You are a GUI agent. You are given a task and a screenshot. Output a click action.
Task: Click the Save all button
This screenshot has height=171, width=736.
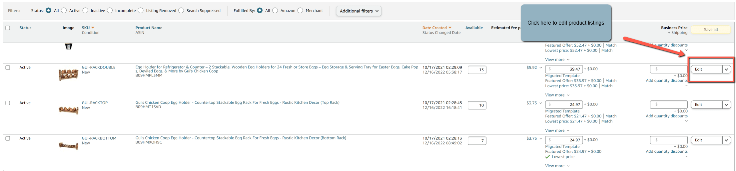tap(711, 30)
